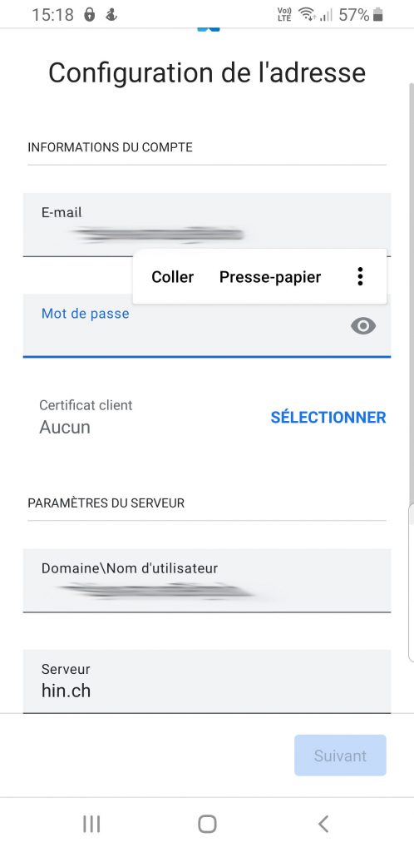Tap the Android back arrow icon
Image resolution: width=414 pixels, height=852 pixels.
(323, 824)
